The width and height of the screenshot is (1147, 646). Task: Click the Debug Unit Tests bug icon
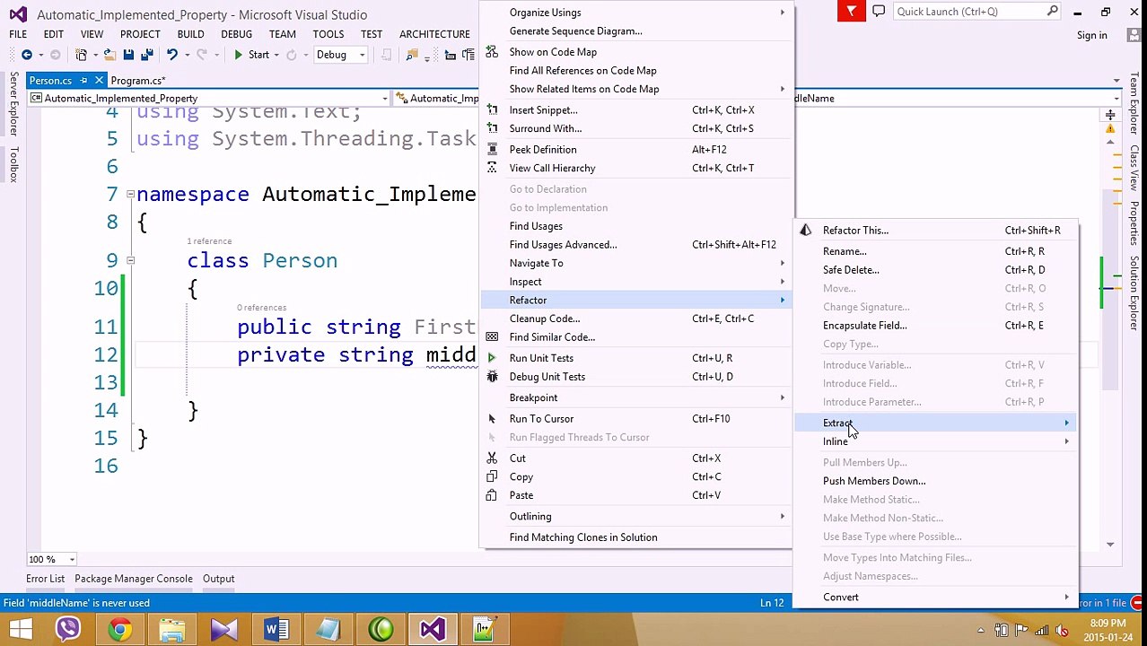492,377
